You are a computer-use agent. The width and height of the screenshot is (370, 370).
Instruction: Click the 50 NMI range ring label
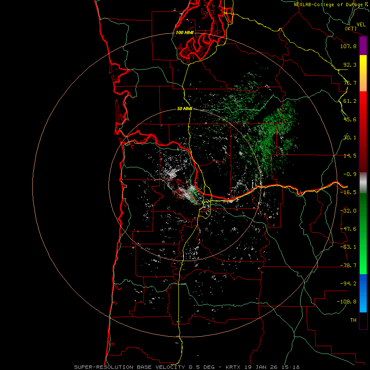(x=185, y=109)
